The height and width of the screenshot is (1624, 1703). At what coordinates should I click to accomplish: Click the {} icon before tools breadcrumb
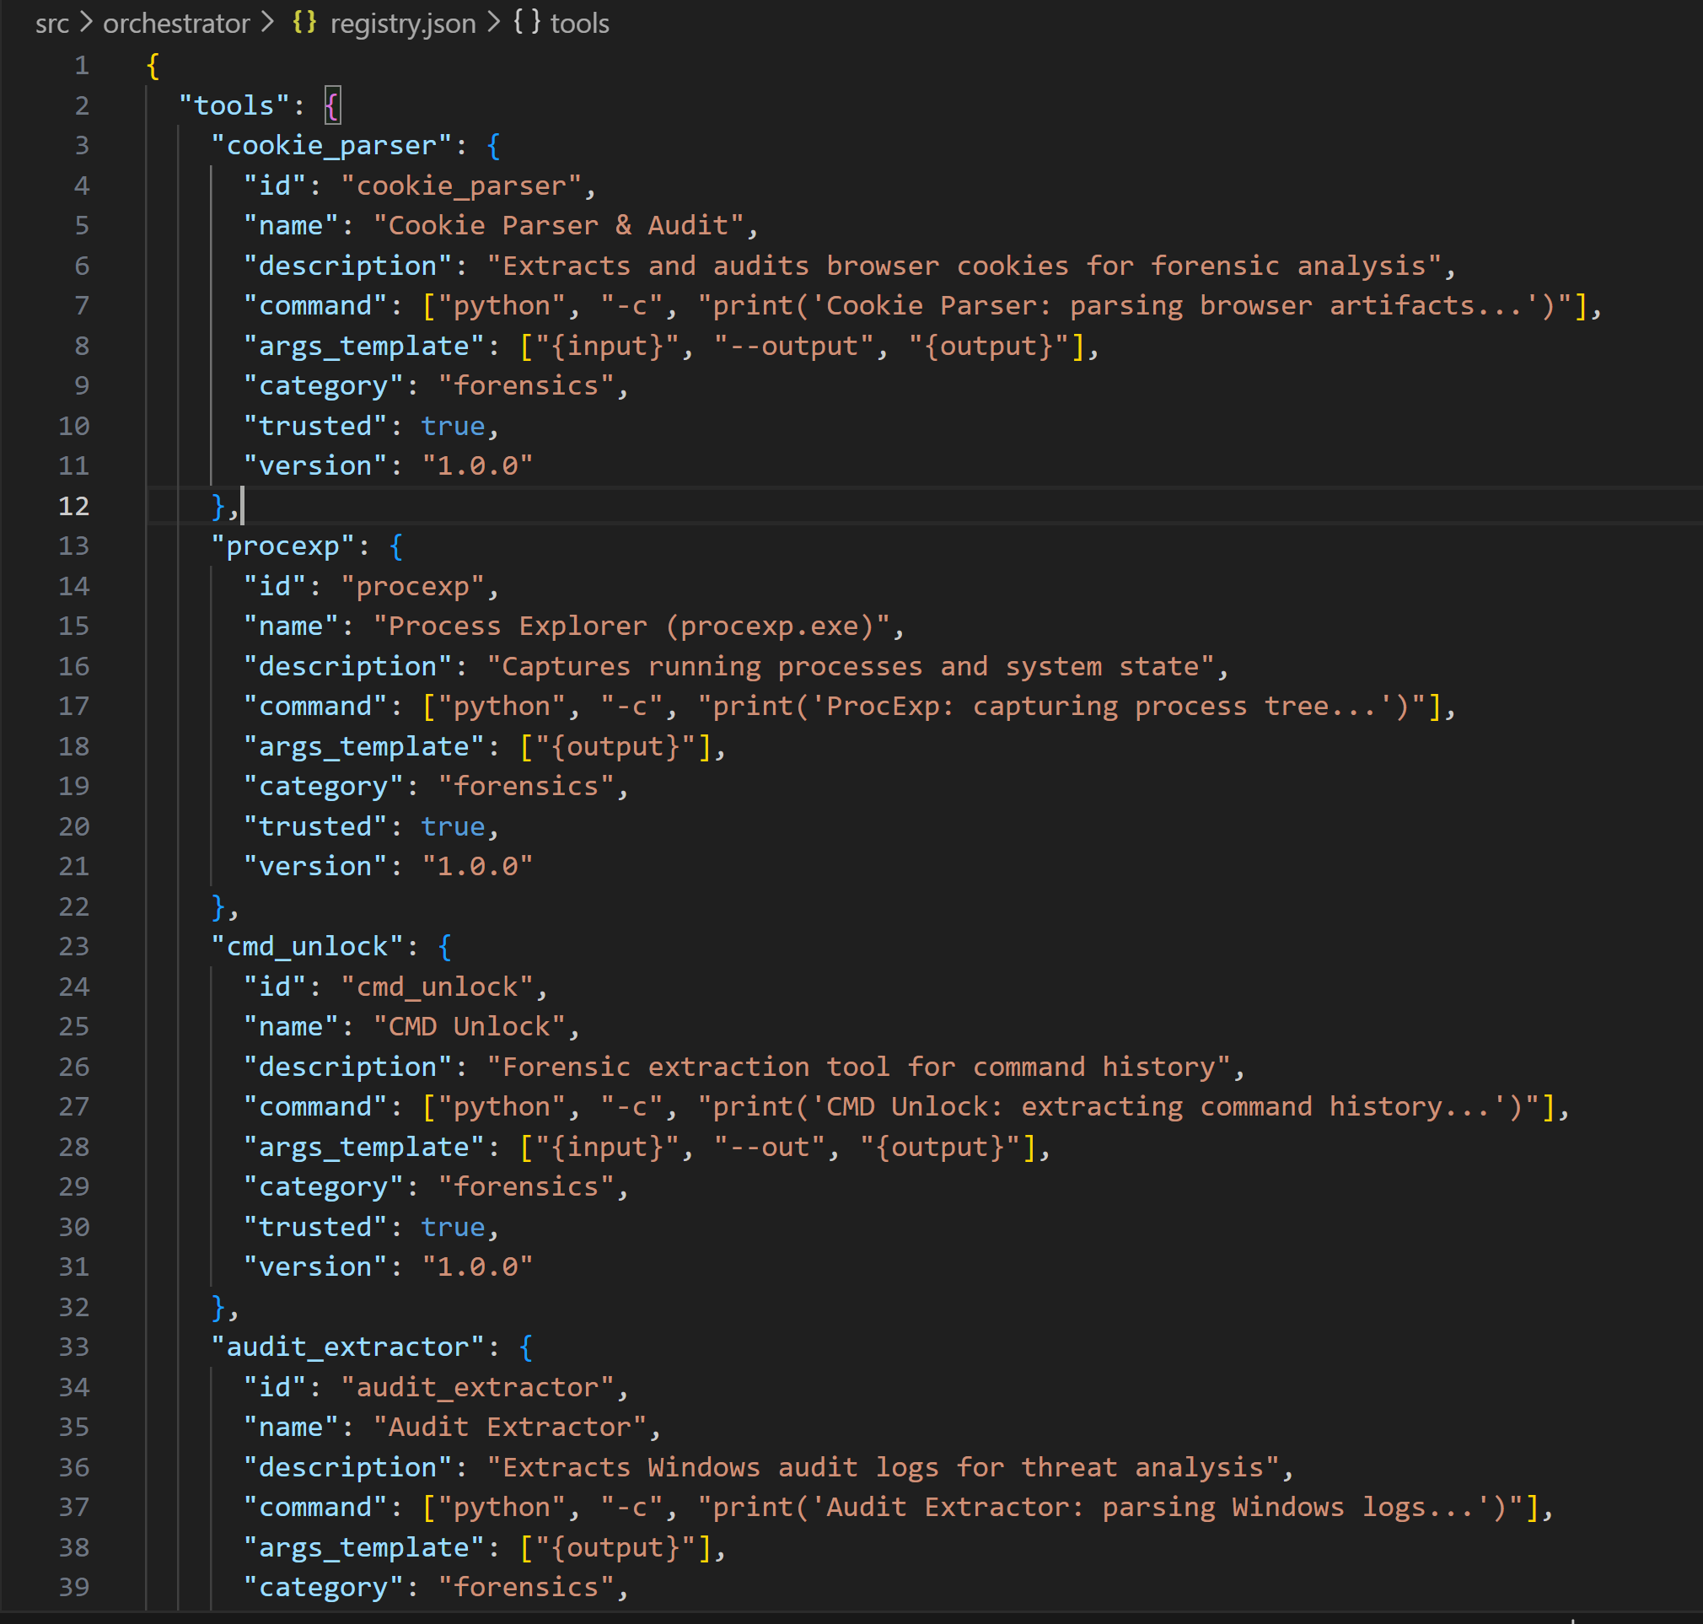pos(525,23)
